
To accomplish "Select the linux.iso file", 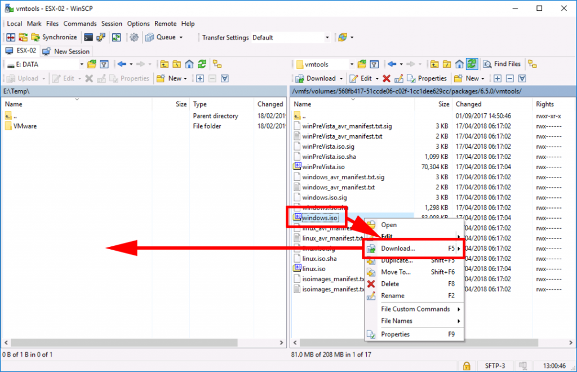I will click(313, 269).
